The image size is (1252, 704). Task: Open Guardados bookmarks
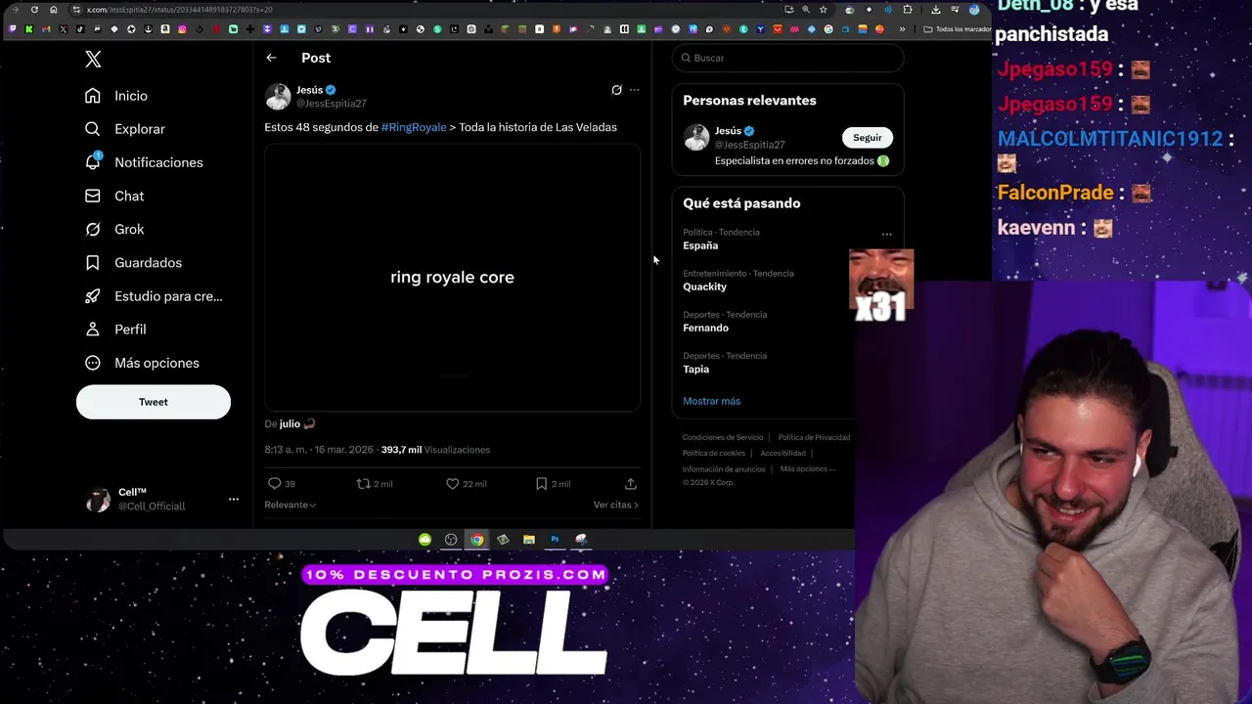133,262
